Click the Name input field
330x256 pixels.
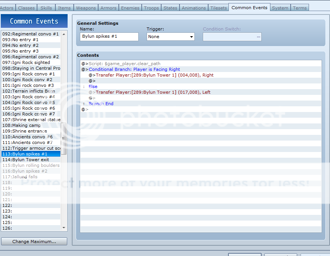109,37
